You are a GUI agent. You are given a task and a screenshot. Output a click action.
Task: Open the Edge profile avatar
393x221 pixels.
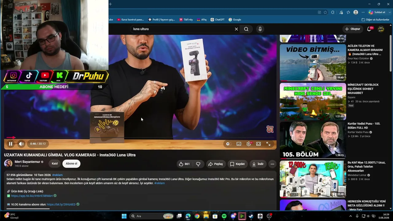(x=356, y=12)
